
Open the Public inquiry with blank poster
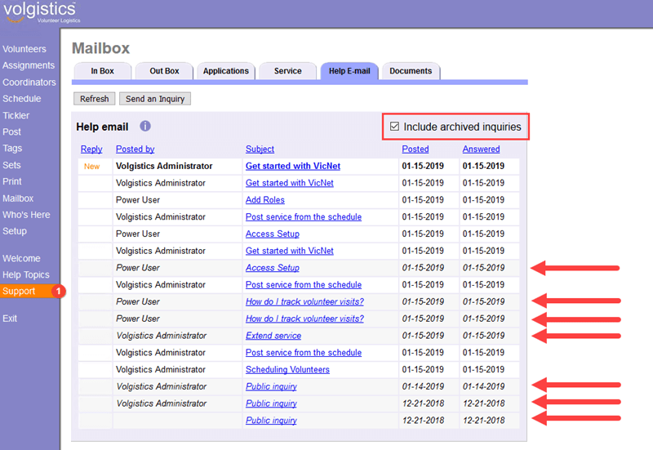click(x=271, y=421)
